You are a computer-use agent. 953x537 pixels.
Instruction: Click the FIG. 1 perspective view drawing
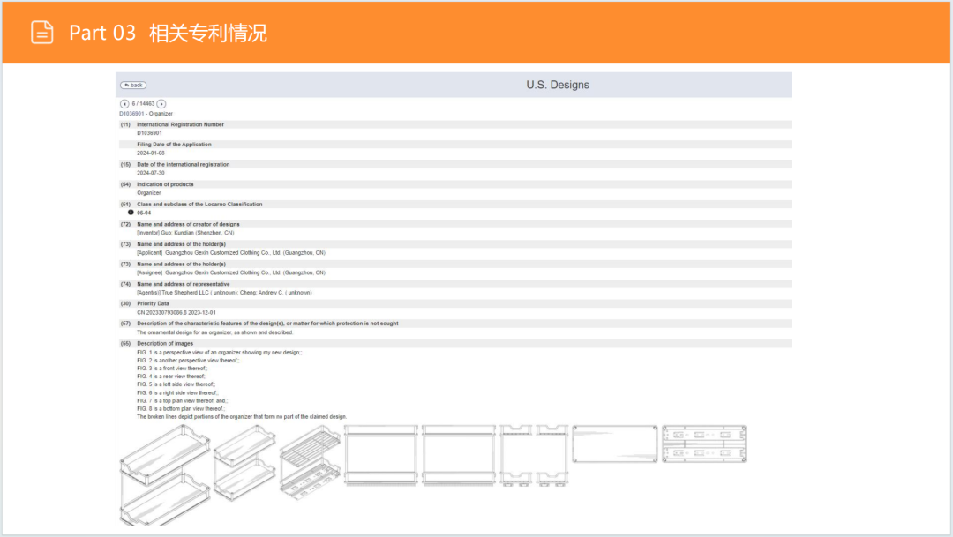pyautogui.click(x=162, y=472)
